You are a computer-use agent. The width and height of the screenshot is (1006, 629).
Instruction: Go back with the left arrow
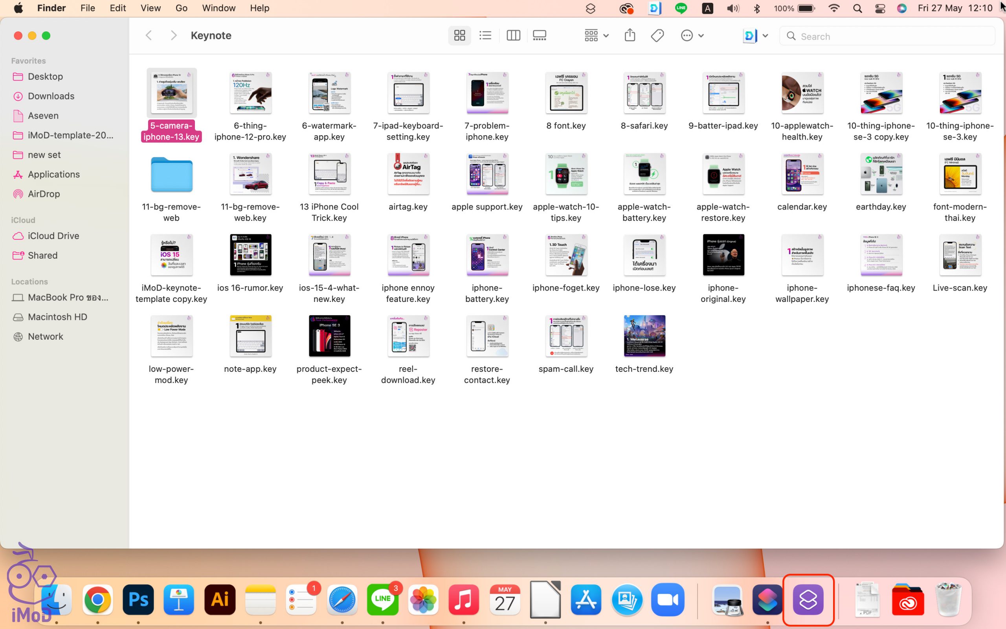(x=149, y=36)
